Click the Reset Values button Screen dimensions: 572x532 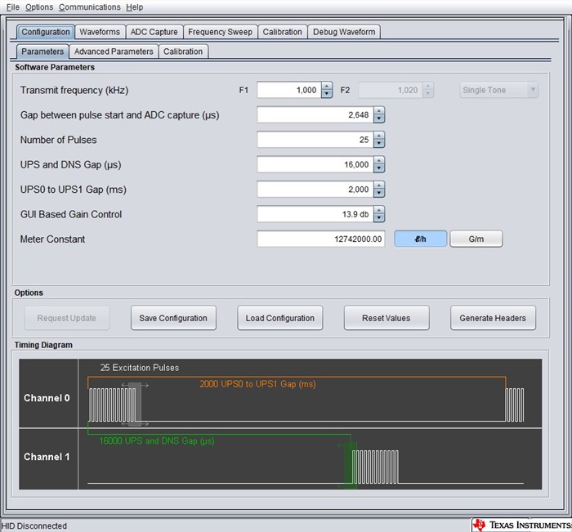[x=387, y=318]
